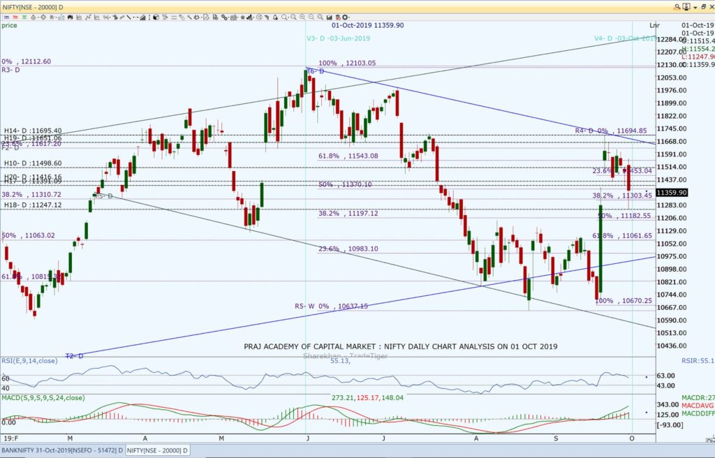Click the 38.2%, 11197.12 retracement label
Image resolution: width=715 pixels, height=458 pixels.
click(x=348, y=213)
